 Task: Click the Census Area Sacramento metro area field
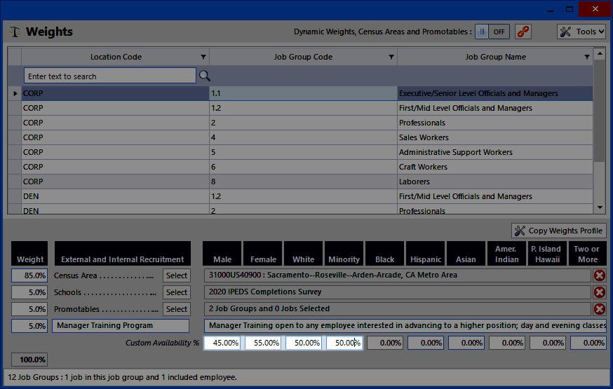tap(397, 275)
